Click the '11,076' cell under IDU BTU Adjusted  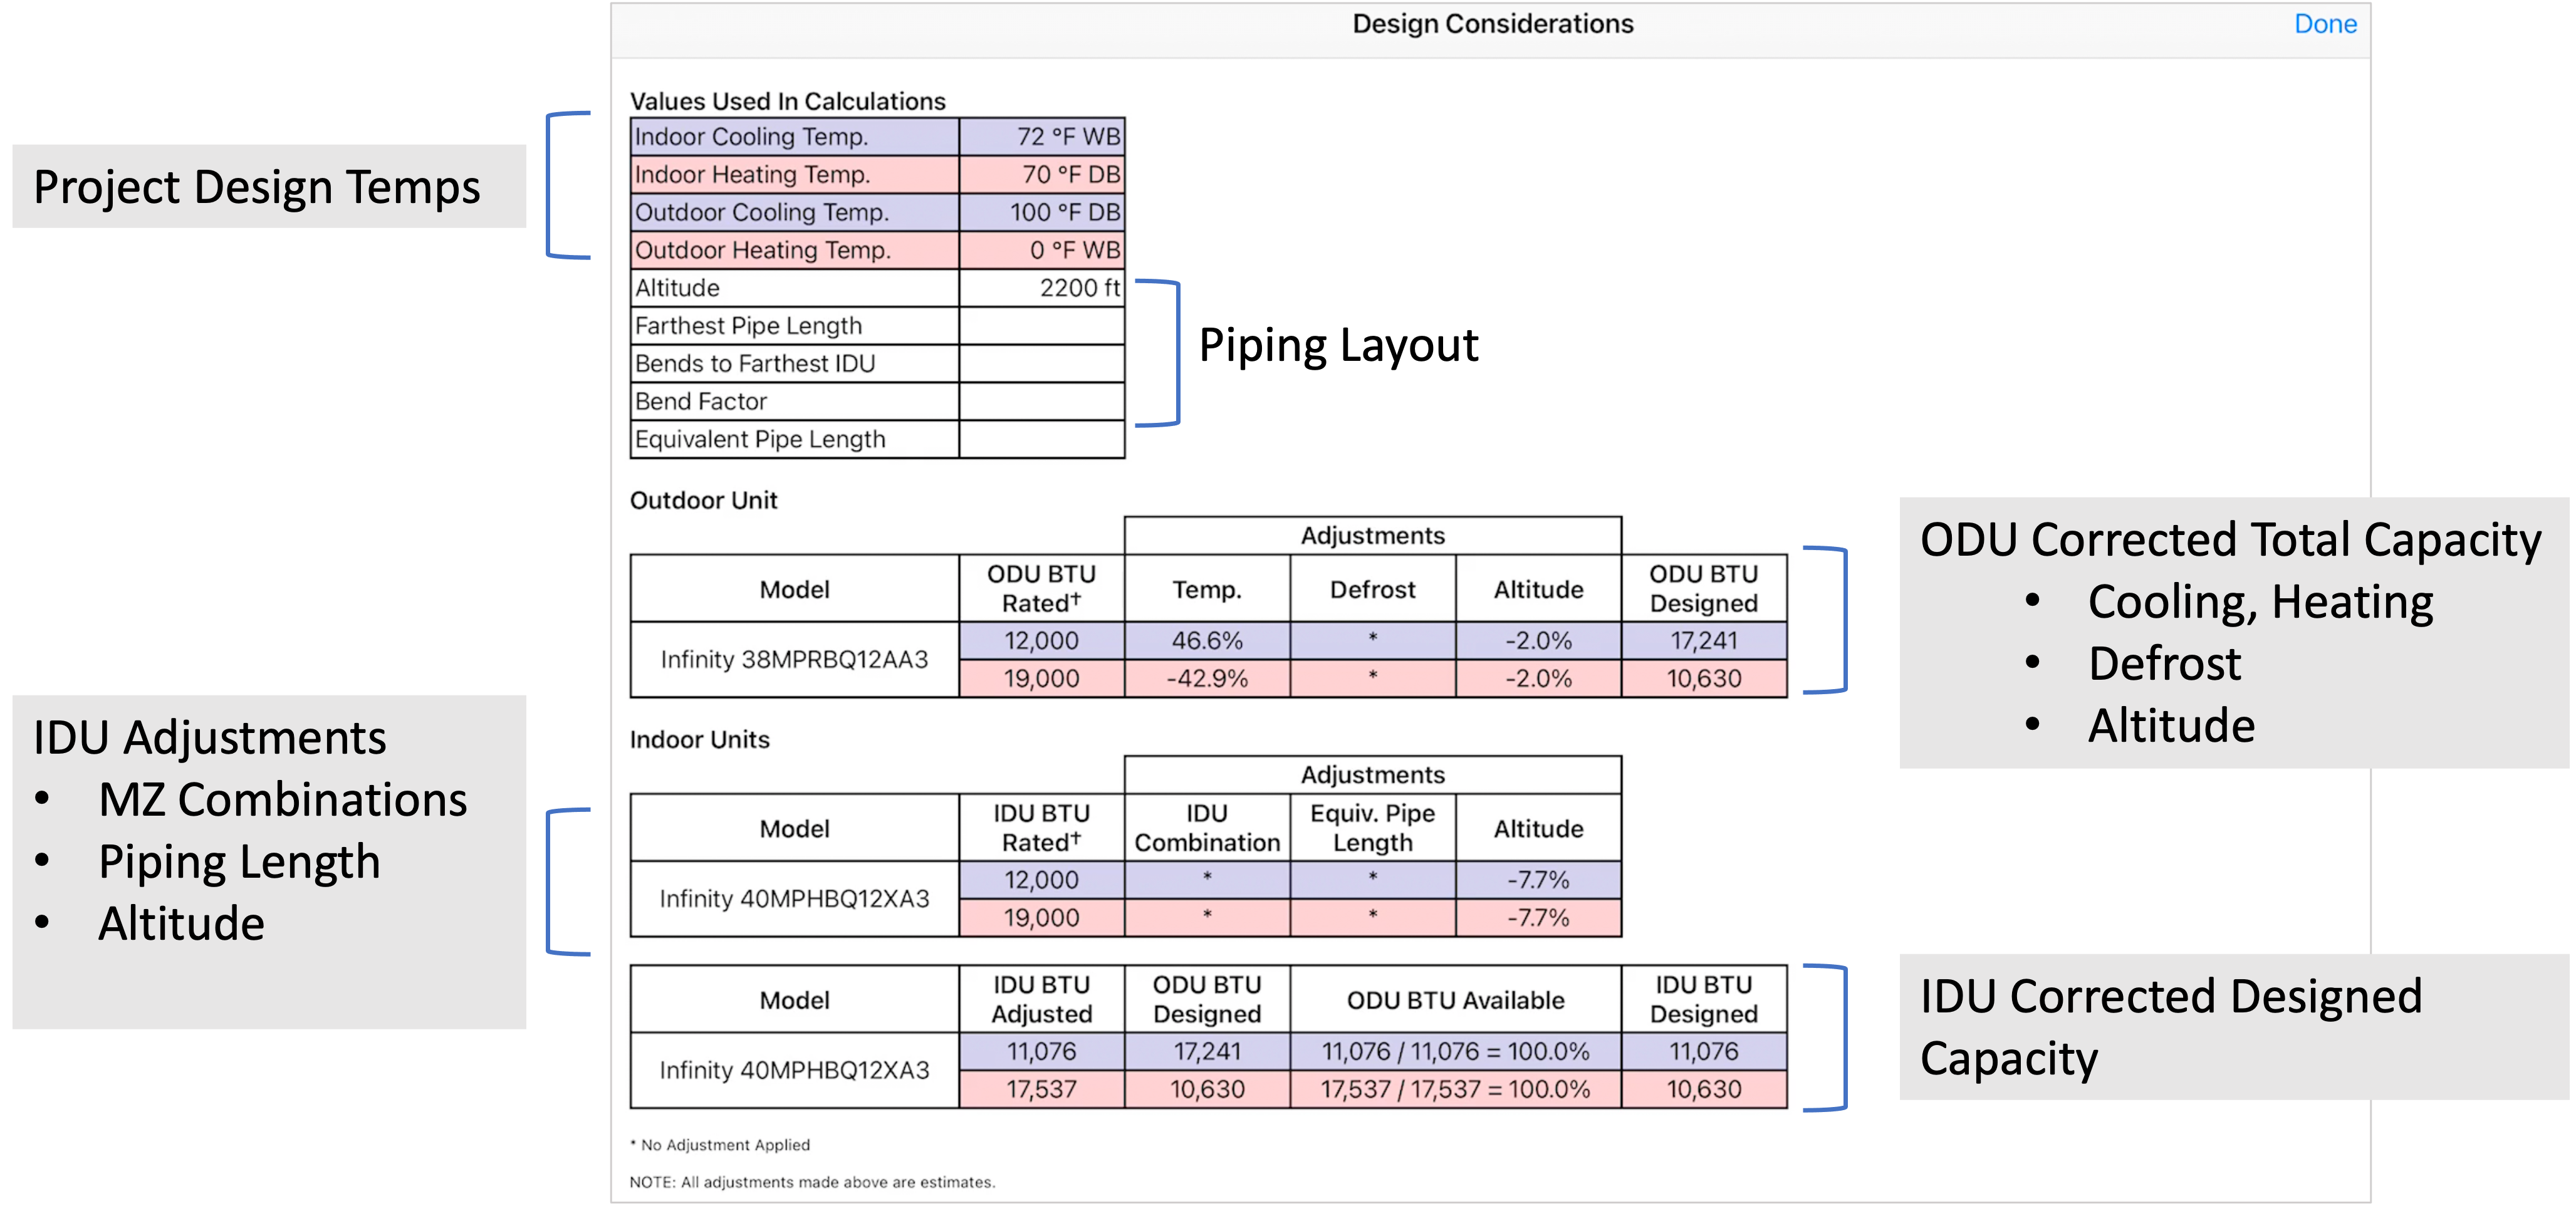pyautogui.click(x=1042, y=1052)
